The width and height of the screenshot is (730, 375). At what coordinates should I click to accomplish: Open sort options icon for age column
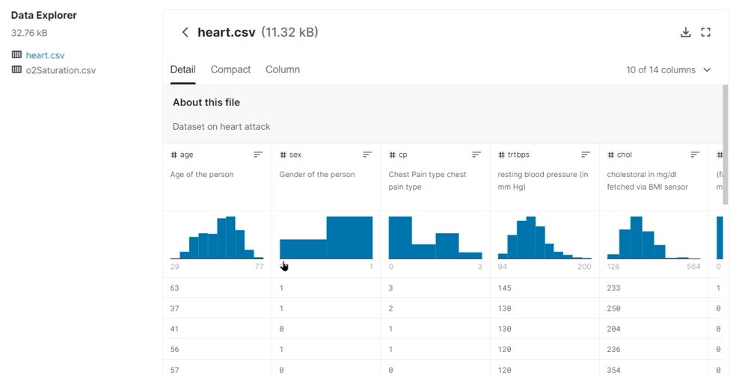click(258, 155)
